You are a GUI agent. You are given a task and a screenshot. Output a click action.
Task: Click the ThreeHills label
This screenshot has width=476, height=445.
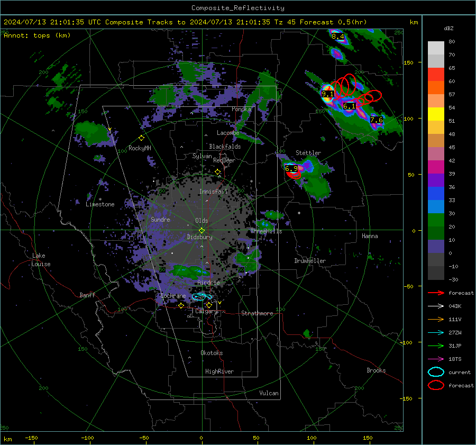point(266,231)
